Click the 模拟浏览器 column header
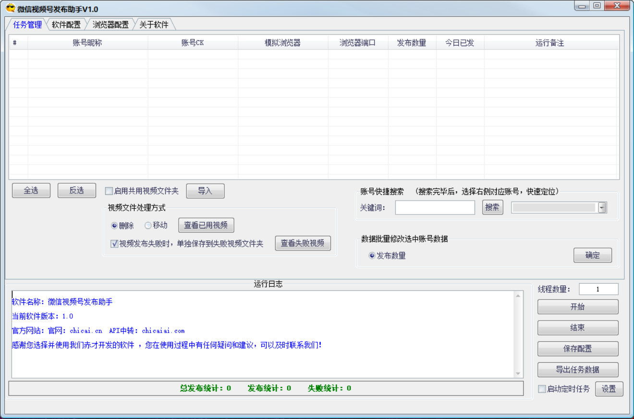Screen dimensions: 634x419 click(283, 43)
